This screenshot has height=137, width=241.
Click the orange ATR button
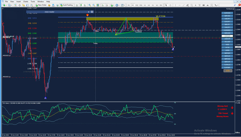coord(228,70)
